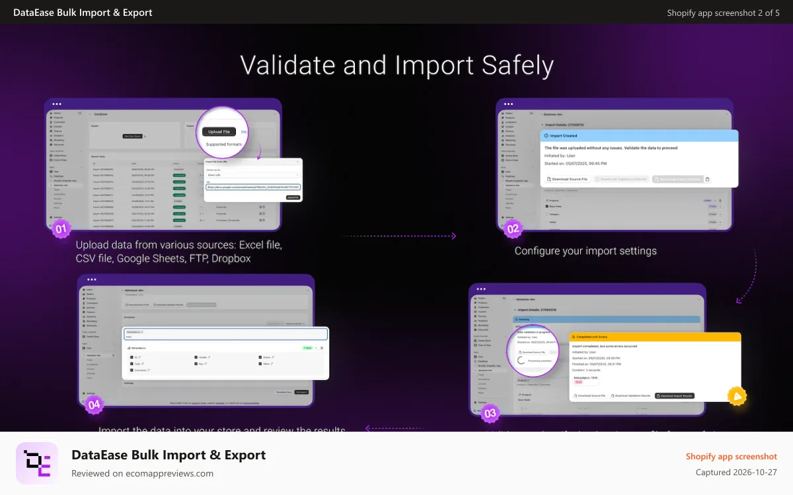793x495 pixels.
Task: Expand the Basic fields row chevron
Action: (x=720, y=207)
